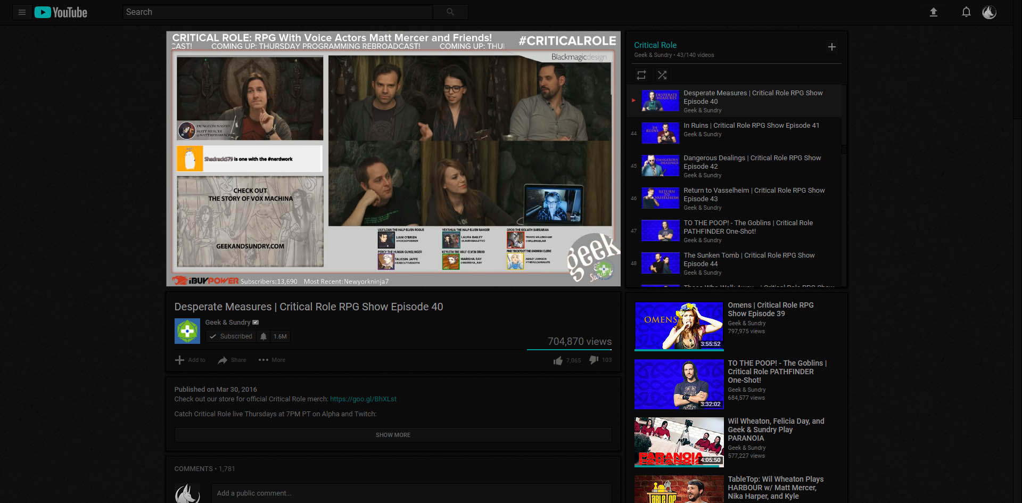Click the 103 dislikes count
Viewport: 1022px width, 503px height.
[x=607, y=360]
